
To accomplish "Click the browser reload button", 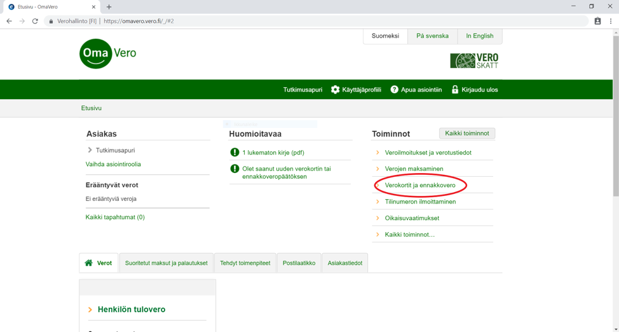I will pos(35,21).
